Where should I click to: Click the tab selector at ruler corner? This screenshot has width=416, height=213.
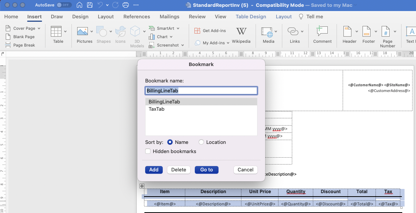pos(3,54)
